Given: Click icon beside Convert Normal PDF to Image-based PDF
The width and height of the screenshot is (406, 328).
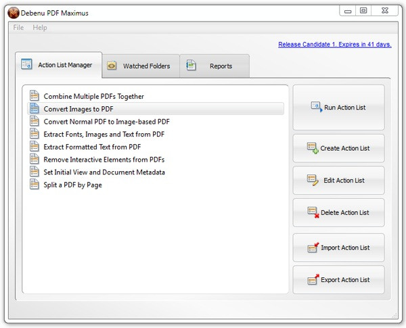Looking at the screenshot, I should click(35, 121).
